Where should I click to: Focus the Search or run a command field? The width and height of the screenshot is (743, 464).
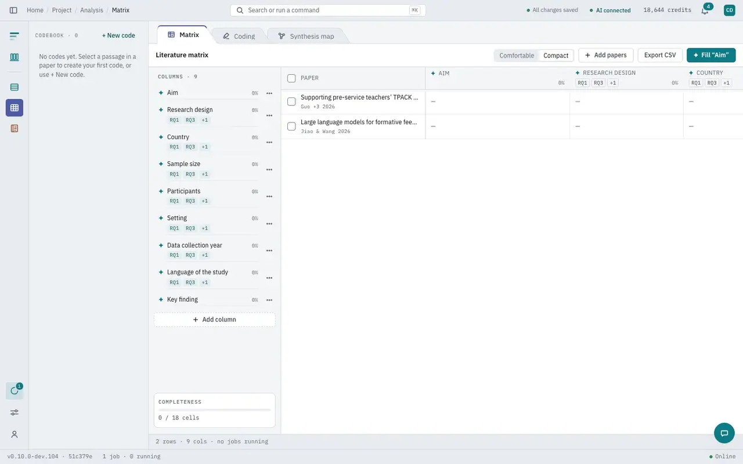click(x=328, y=10)
